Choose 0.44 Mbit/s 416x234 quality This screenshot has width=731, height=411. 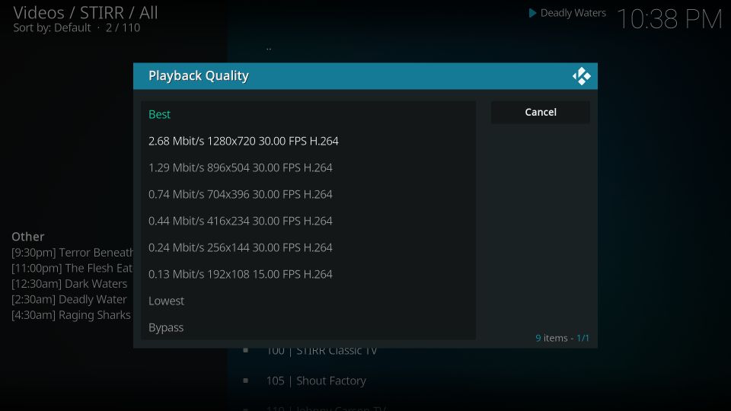(x=308, y=221)
